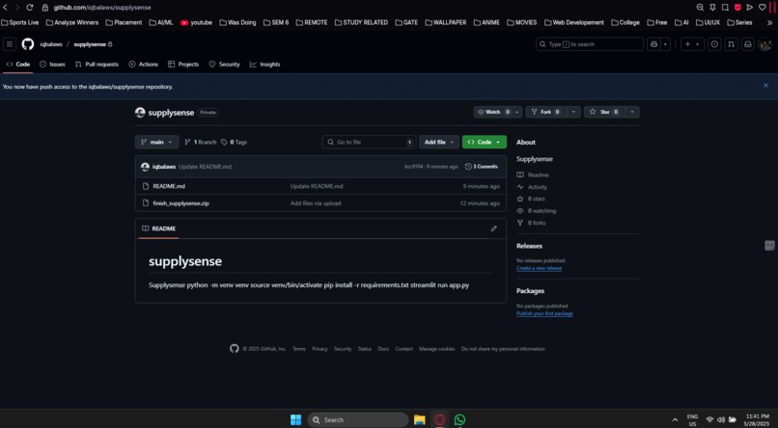Open footer Privacy link
The width and height of the screenshot is (778, 428).
320,349
